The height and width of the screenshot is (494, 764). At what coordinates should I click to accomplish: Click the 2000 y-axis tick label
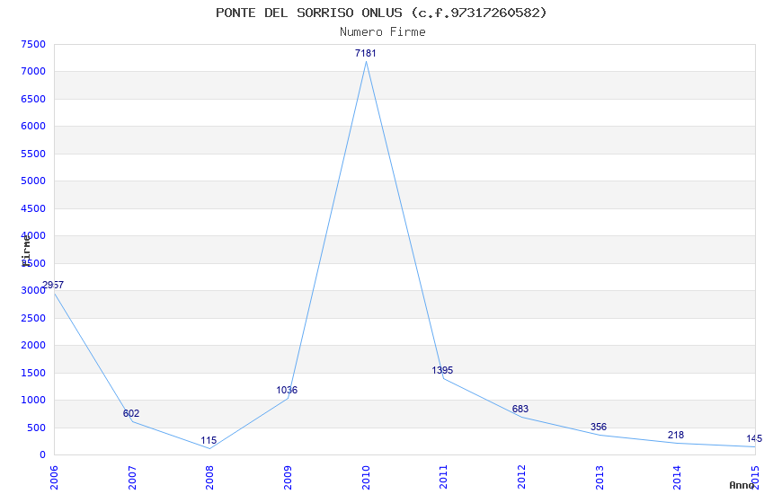point(33,345)
